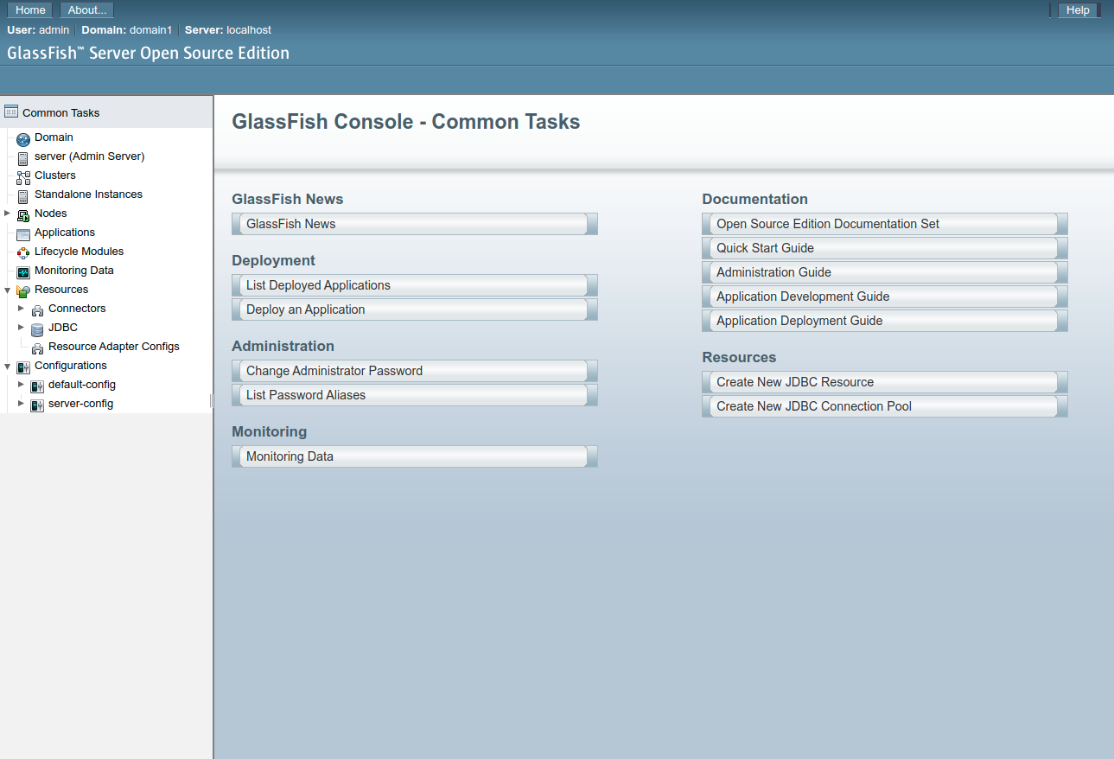Screen dimensions: 1114x759
Task: Open Applications in the tree
Action: [65, 232]
